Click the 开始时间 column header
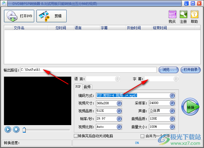 pos(139,28)
